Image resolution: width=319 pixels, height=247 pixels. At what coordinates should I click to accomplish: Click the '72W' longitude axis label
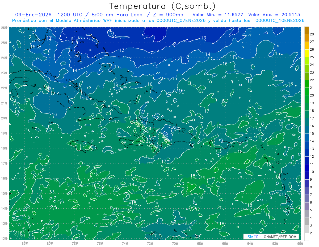pos(150,244)
